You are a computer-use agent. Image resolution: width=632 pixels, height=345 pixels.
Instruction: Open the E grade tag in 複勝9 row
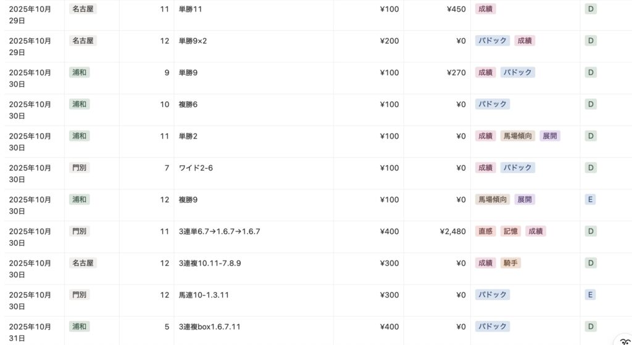point(591,199)
